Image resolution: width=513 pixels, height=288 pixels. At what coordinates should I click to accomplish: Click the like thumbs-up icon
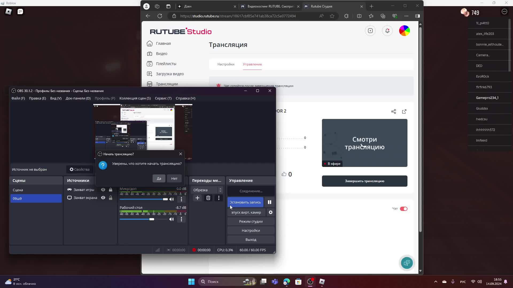tap(284, 174)
